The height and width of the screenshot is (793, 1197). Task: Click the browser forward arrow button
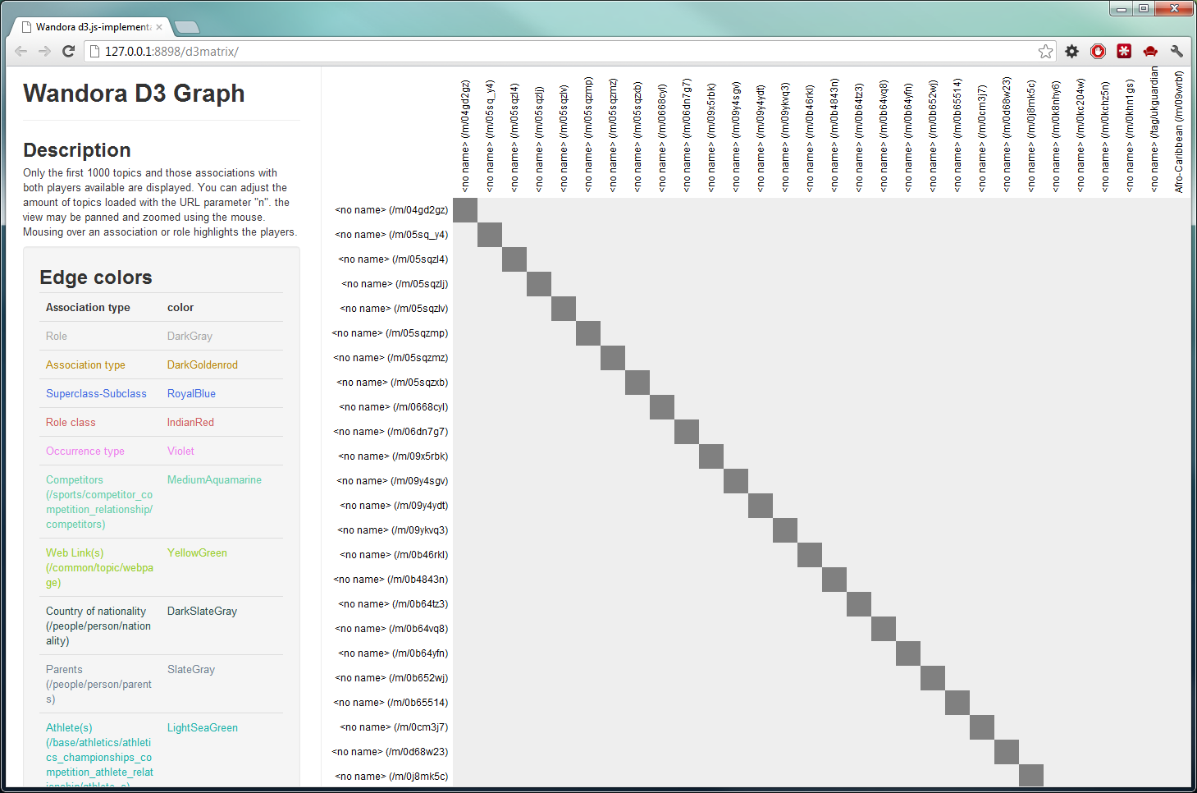(44, 51)
